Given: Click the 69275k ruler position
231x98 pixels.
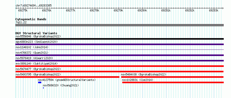Looking at the screenshot, I should 23,10.
